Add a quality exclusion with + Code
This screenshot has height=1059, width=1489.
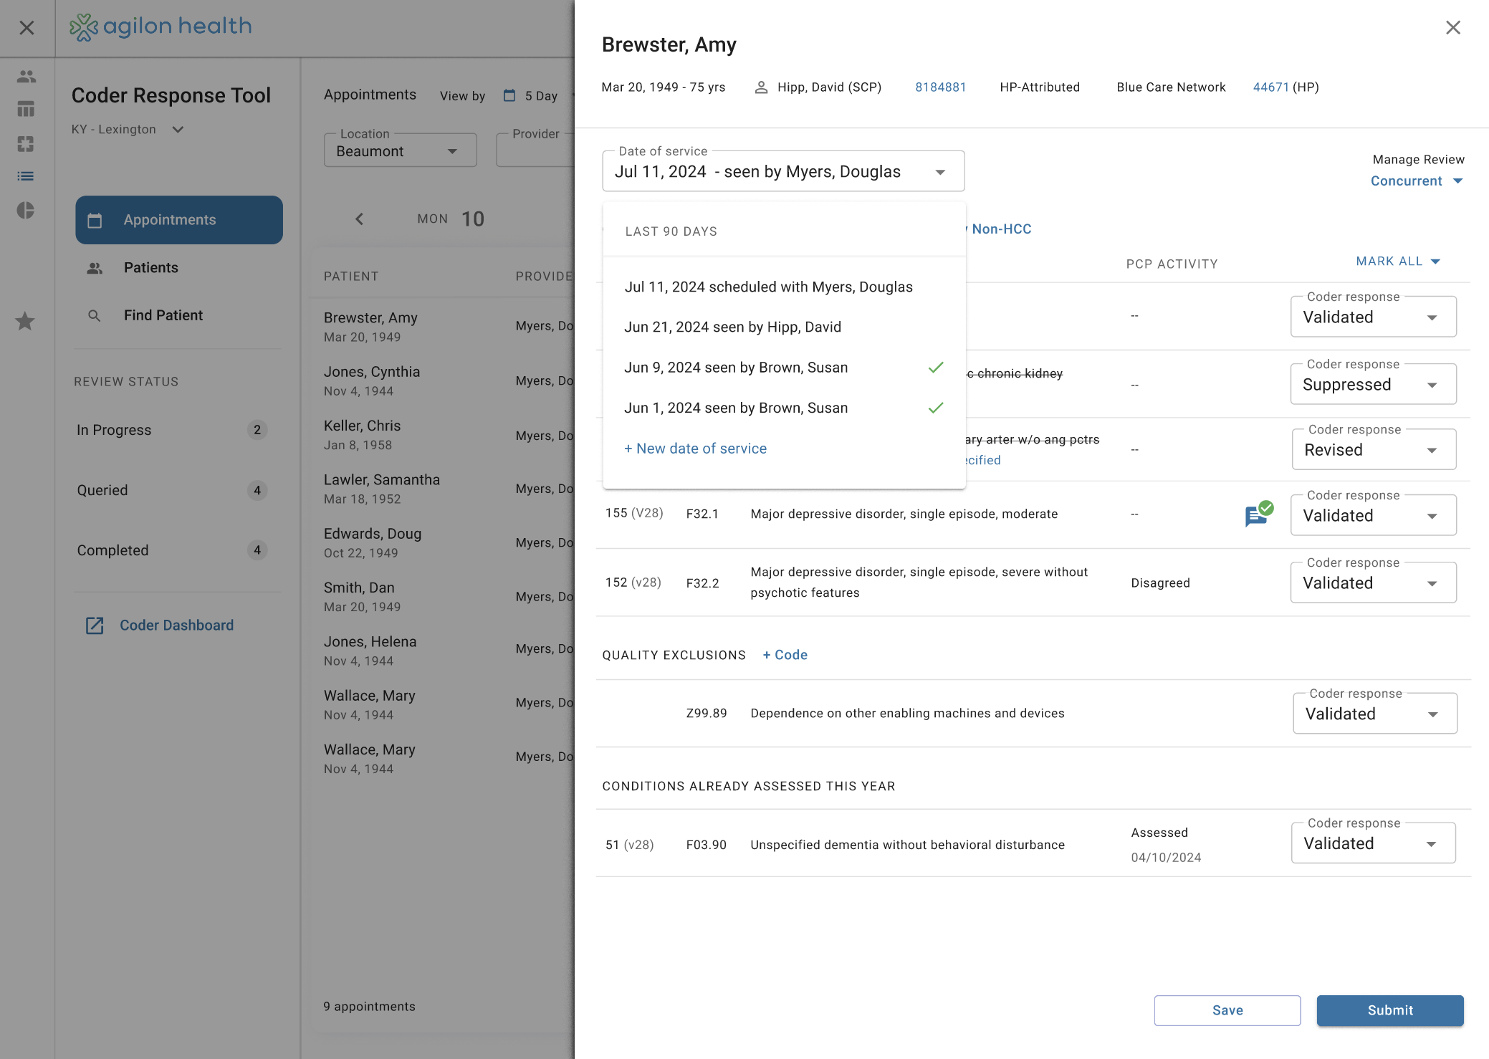click(785, 655)
